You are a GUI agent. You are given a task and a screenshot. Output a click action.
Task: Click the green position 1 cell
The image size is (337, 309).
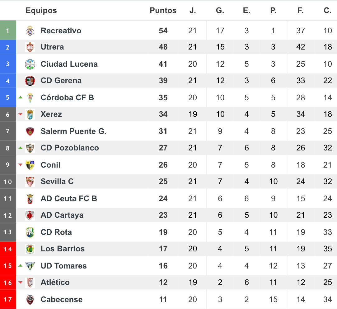pyautogui.click(x=8, y=30)
